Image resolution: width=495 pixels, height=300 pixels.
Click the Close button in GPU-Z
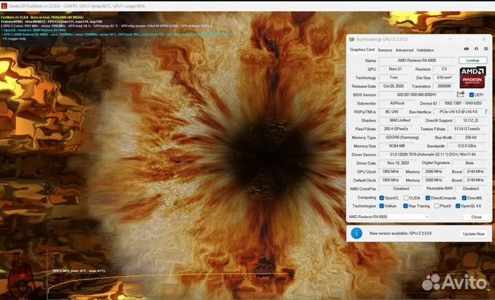[476, 217]
